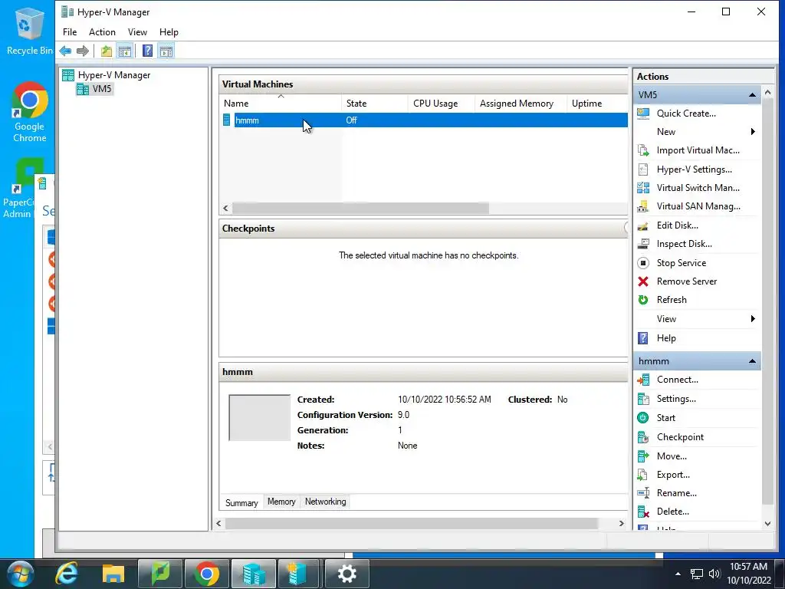
Task: Click the Virtual Switch Manager icon
Action: [x=643, y=188]
